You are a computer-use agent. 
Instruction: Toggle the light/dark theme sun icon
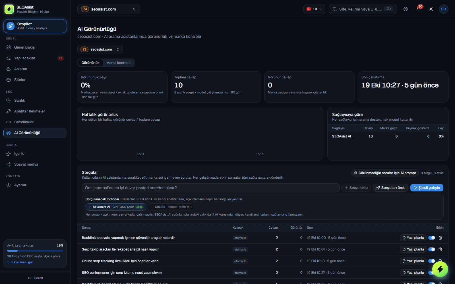click(x=431, y=9)
